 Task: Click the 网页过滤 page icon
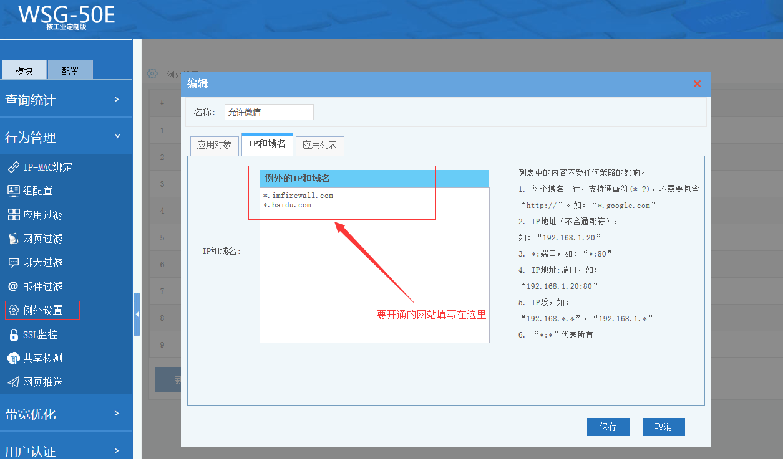click(13, 239)
